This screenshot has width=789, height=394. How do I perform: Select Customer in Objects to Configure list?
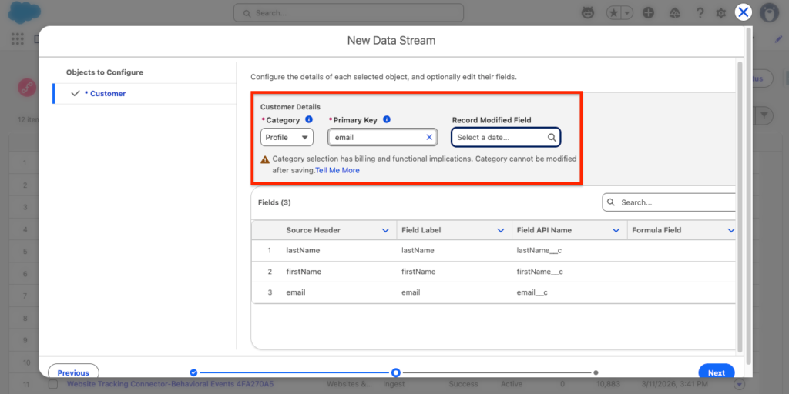pos(108,94)
